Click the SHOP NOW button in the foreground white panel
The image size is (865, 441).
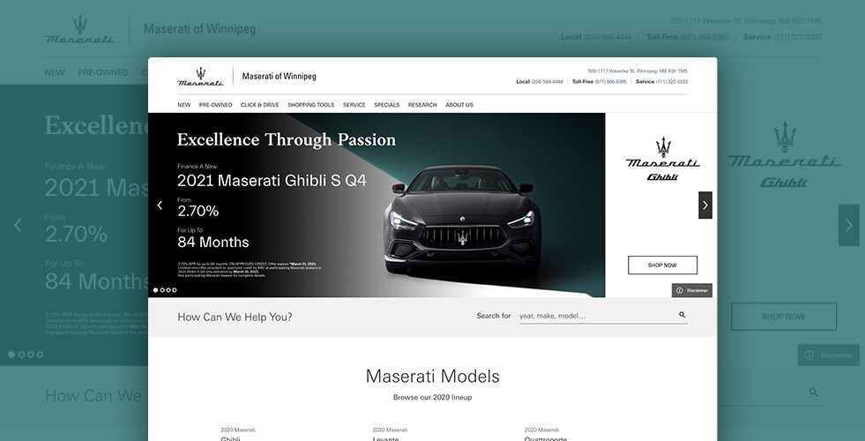point(662,265)
